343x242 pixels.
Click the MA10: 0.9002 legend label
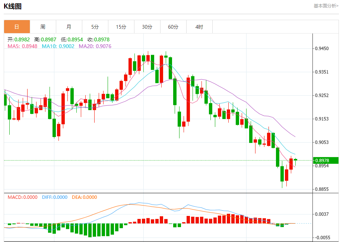58,46
